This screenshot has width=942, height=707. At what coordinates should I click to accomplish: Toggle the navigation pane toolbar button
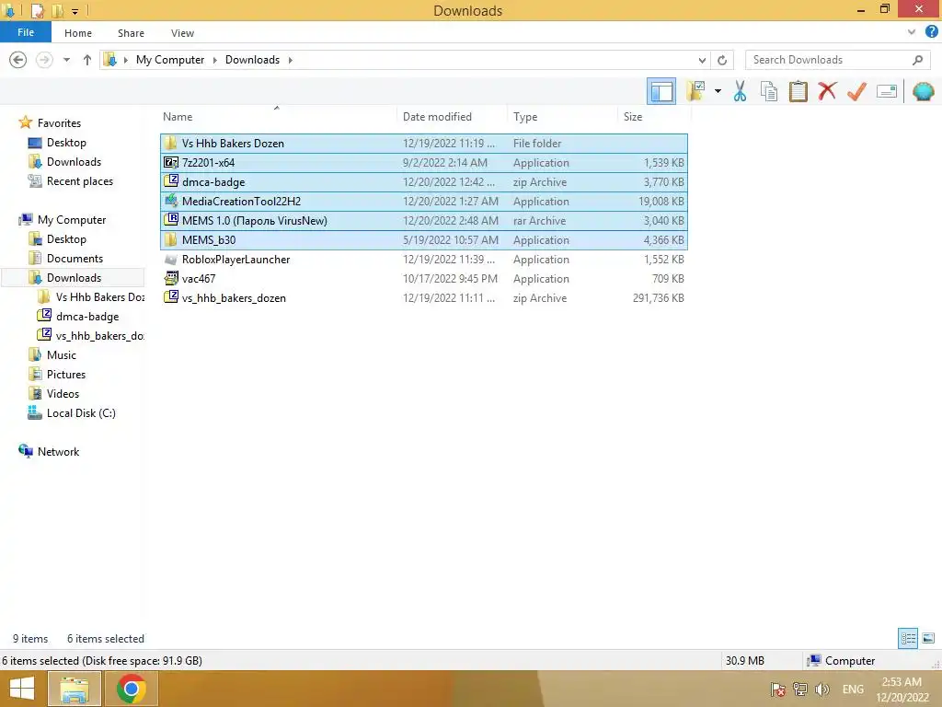(661, 91)
